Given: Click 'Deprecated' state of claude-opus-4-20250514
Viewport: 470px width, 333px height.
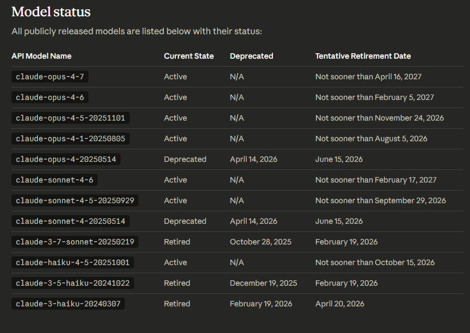Looking at the screenshot, I should pyautogui.click(x=185, y=159).
